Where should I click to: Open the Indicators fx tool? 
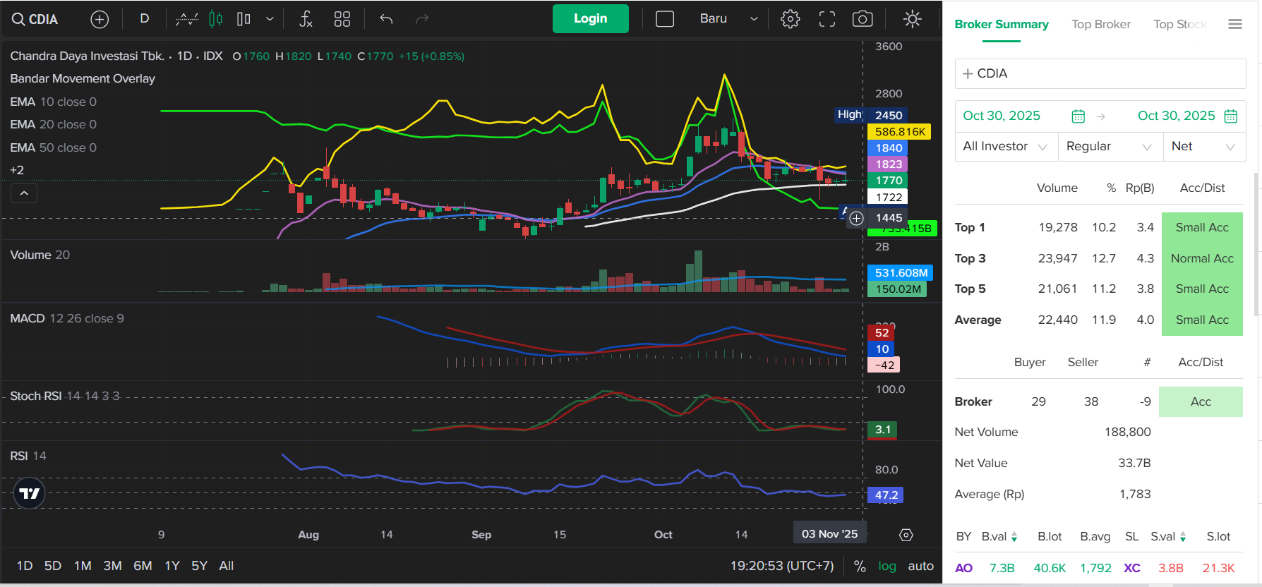pyautogui.click(x=305, y=19)
